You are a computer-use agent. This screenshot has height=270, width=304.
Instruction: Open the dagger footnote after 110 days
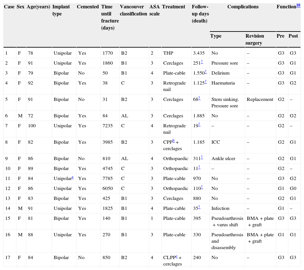tap(201, 187)
